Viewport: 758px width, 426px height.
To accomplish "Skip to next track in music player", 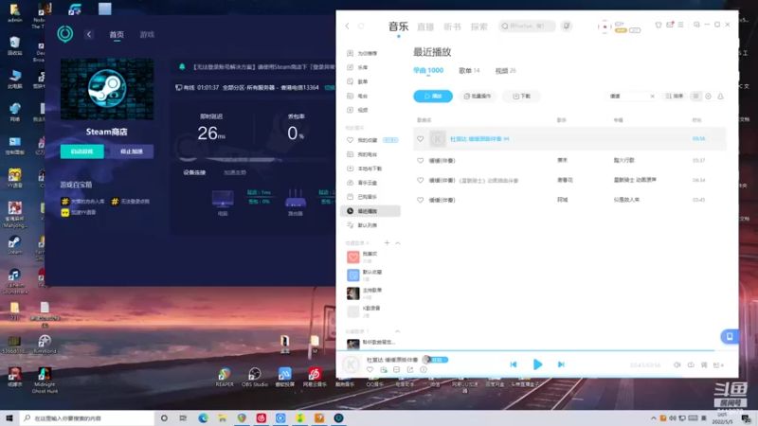I will tap(561, 364).
